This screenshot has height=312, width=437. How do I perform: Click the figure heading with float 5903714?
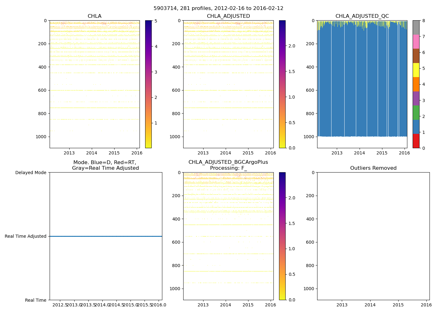[x=219, y=8]
